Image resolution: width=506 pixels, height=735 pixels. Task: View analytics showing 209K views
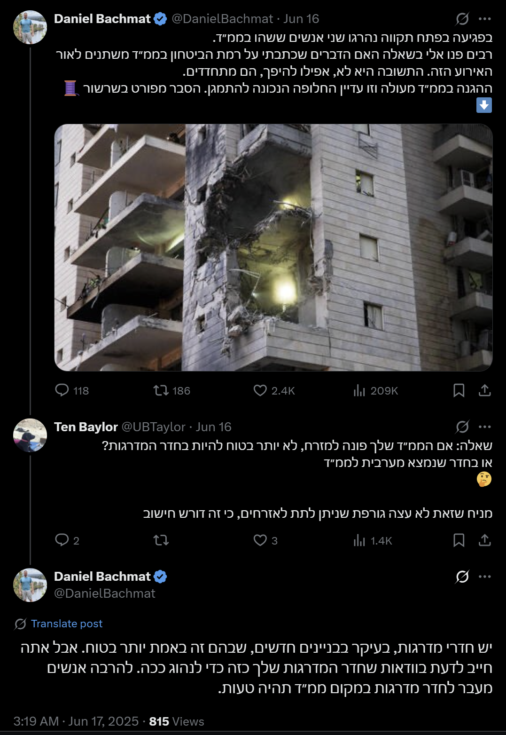359,390
